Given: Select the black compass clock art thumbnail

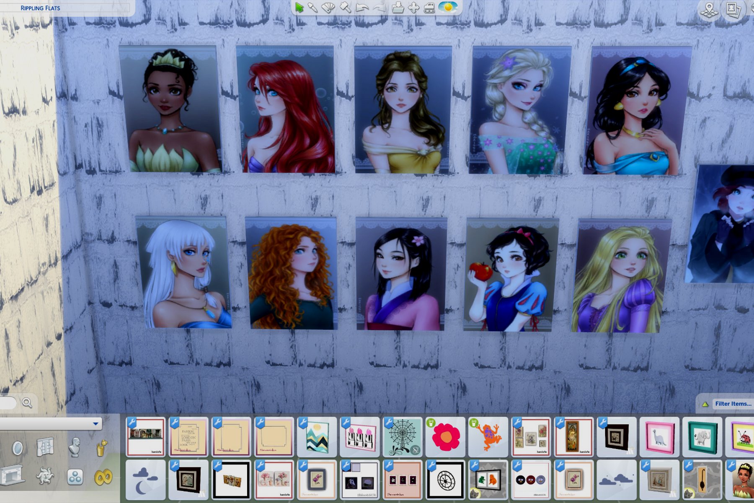Looking at the screenshot, I should tap(445, 480).
